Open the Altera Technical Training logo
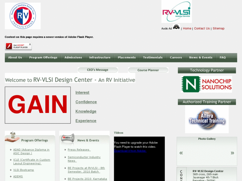This screenshot has width=242, height=181. click(207, 119)
